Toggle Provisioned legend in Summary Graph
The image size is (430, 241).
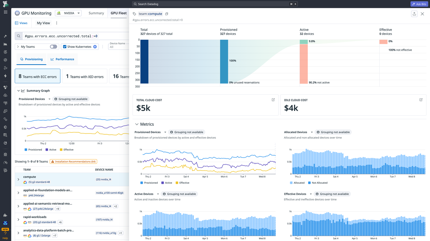pyautogui.click(x=33, y=150)
